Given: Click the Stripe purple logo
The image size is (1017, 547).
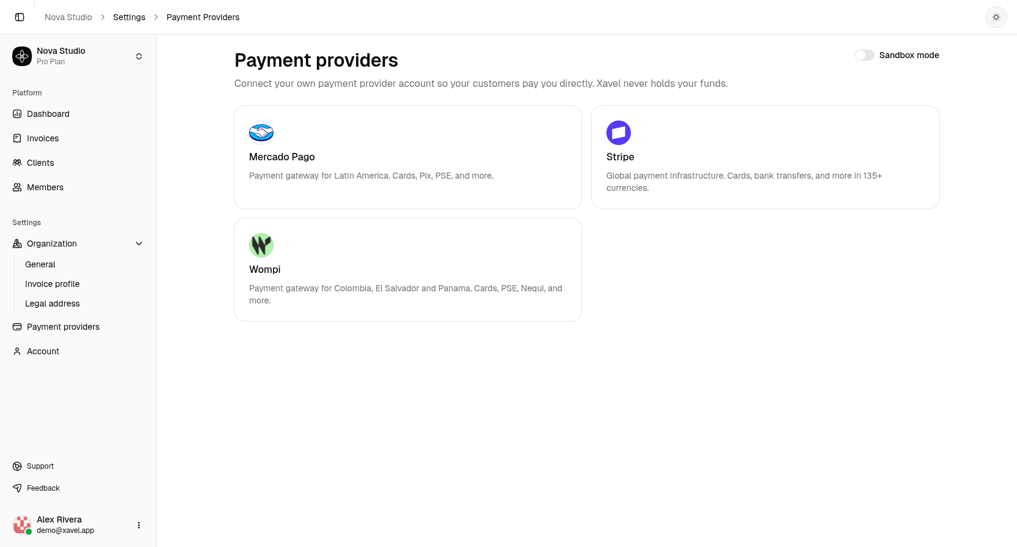Looking at the screenshot, I should 619,133.
